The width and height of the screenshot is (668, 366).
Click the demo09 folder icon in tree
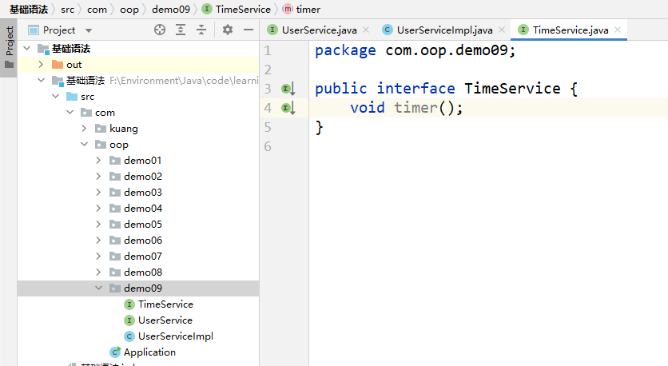(x=115, y=288)
